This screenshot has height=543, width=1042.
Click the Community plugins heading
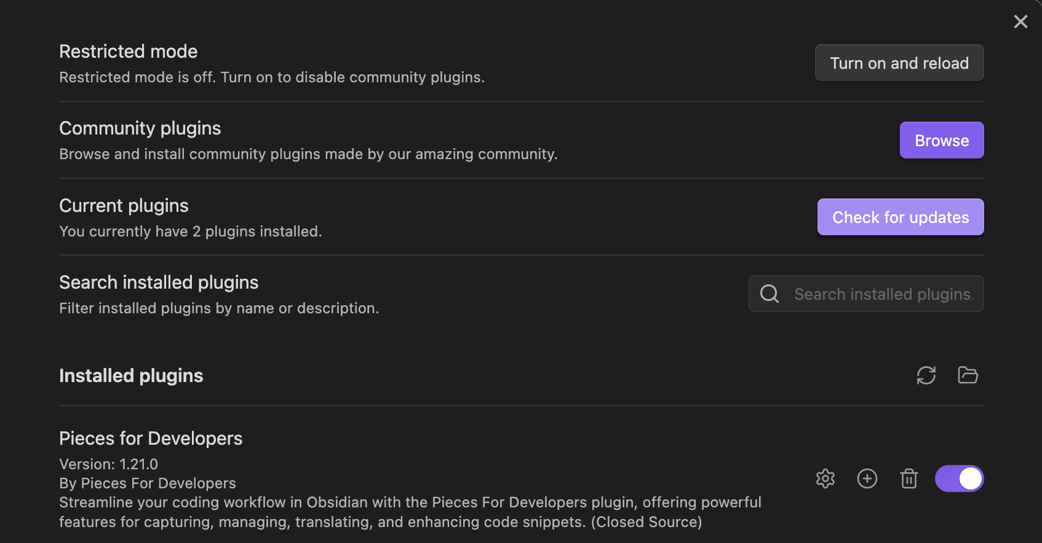point(140,128)
